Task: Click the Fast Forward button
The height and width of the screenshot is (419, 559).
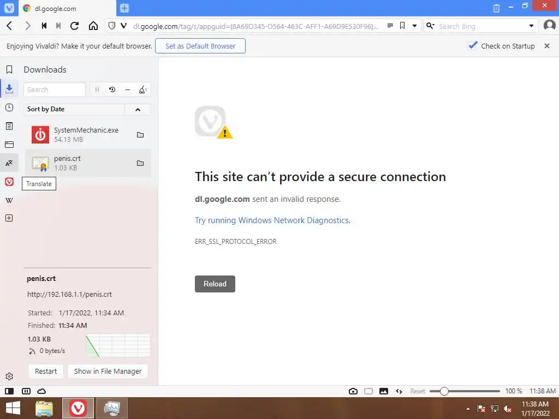Action: pyautogui.click(x=58, y=26)
